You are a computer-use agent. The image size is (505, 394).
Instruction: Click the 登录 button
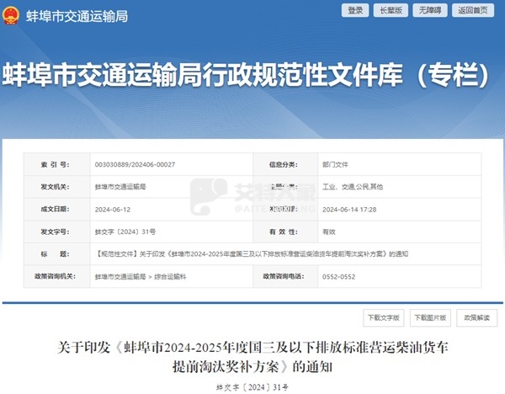[354, 10]
